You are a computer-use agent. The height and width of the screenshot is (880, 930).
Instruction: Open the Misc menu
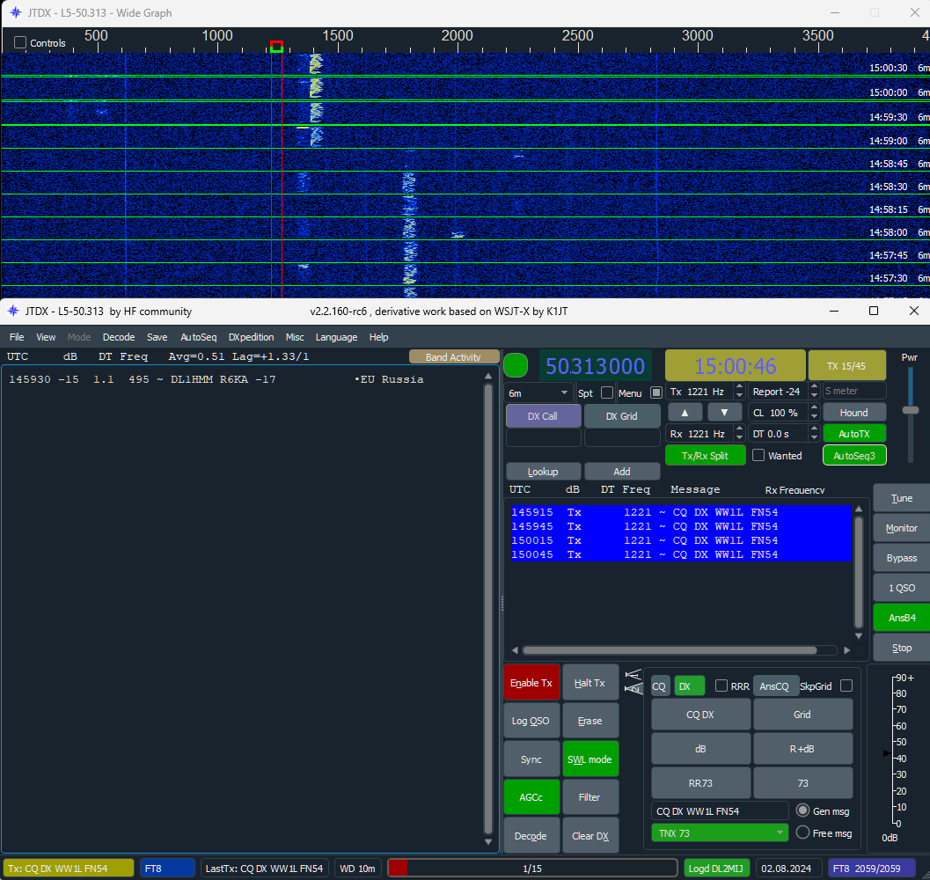click(295, 337)
